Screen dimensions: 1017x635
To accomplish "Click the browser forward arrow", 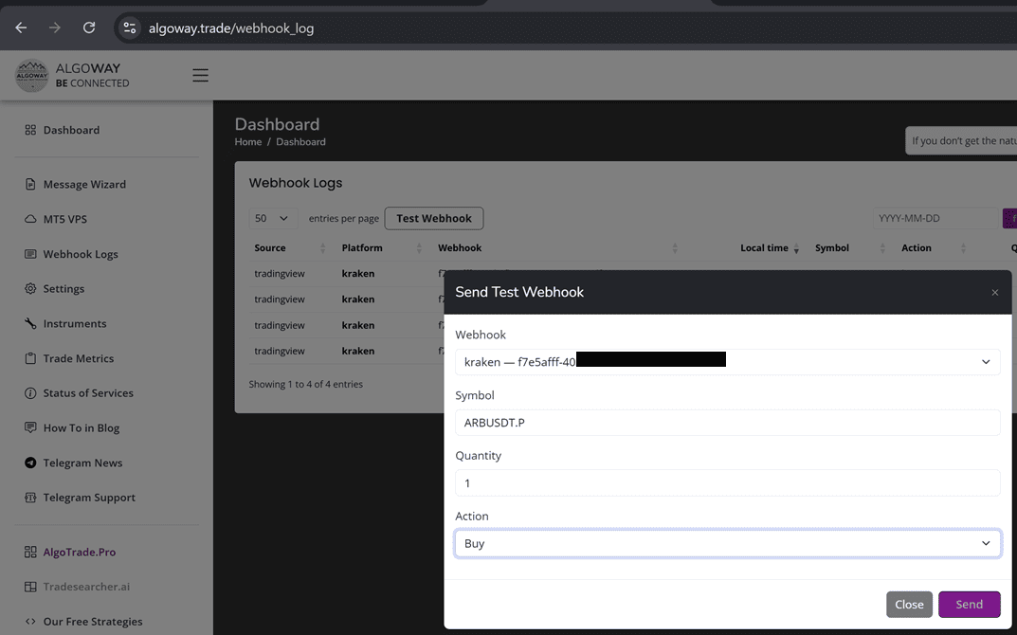I will [x=55, y=27].
